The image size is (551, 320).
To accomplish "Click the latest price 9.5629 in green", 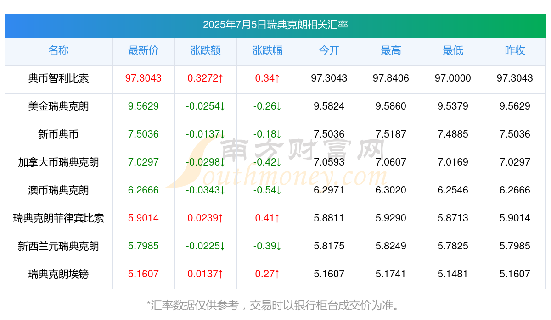I will 143,106.
